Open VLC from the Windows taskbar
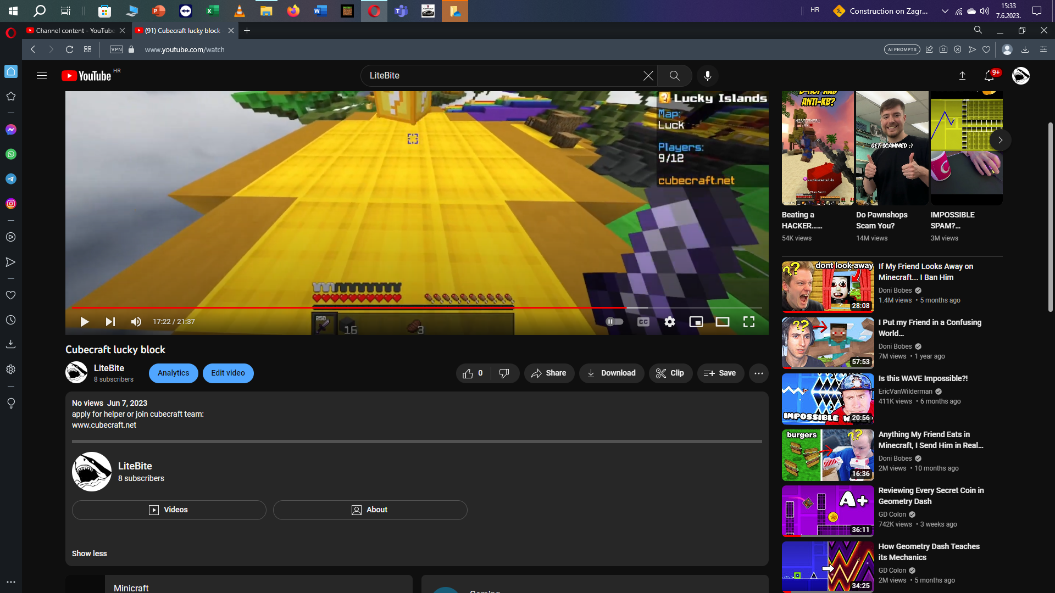 (240, 11)
